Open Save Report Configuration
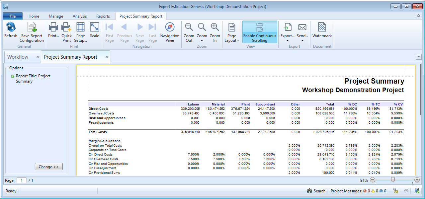The image size is (425, 199). (32, 28)
